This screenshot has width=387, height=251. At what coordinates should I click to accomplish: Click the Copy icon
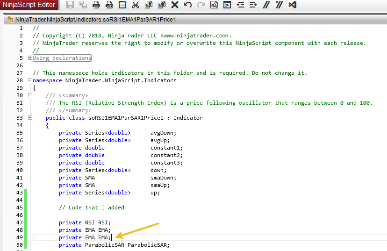149,5
